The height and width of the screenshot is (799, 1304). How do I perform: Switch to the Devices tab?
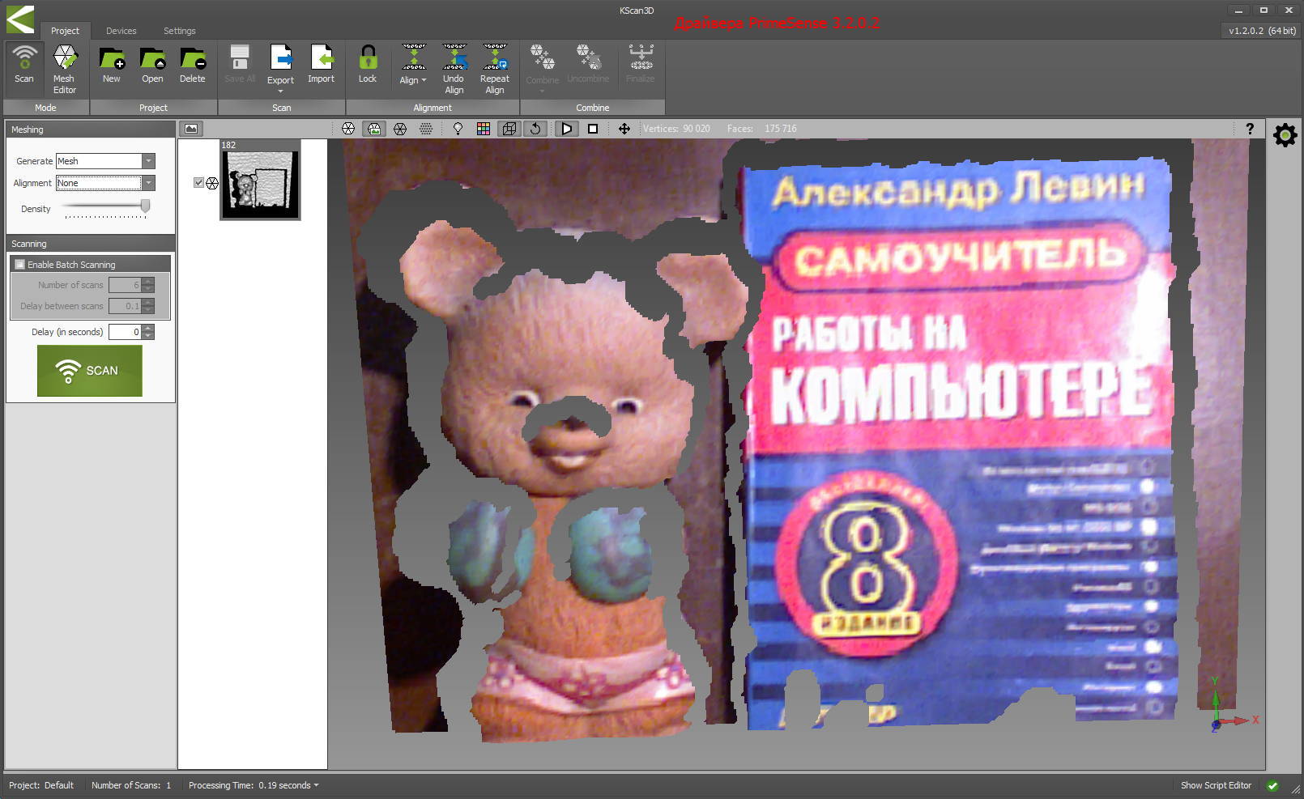pyautogui.click(x=121, y=31)
